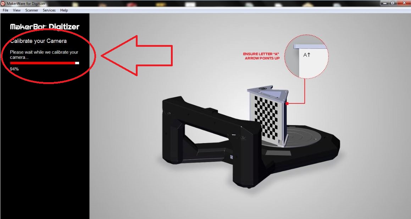The width and height of the screenshot is (411, 219).
Task: Click the MakerWare app icon in title bar
Action: coord(3,4)
